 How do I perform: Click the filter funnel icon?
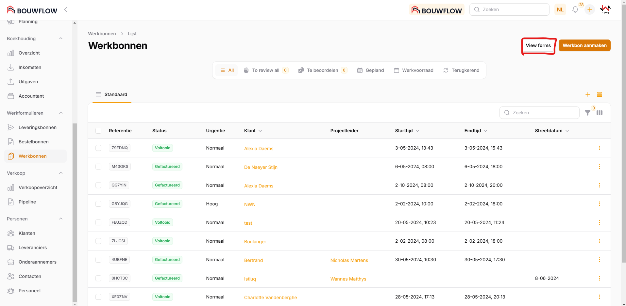point(587,113)
